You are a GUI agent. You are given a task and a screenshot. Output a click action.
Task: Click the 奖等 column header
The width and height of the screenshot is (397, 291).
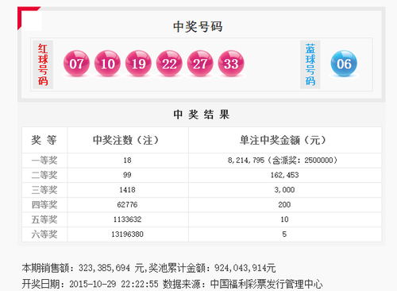[x=44, y=140]
